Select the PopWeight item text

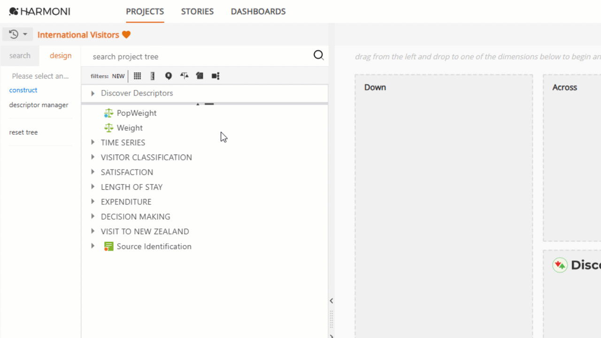tap(137, 113)
